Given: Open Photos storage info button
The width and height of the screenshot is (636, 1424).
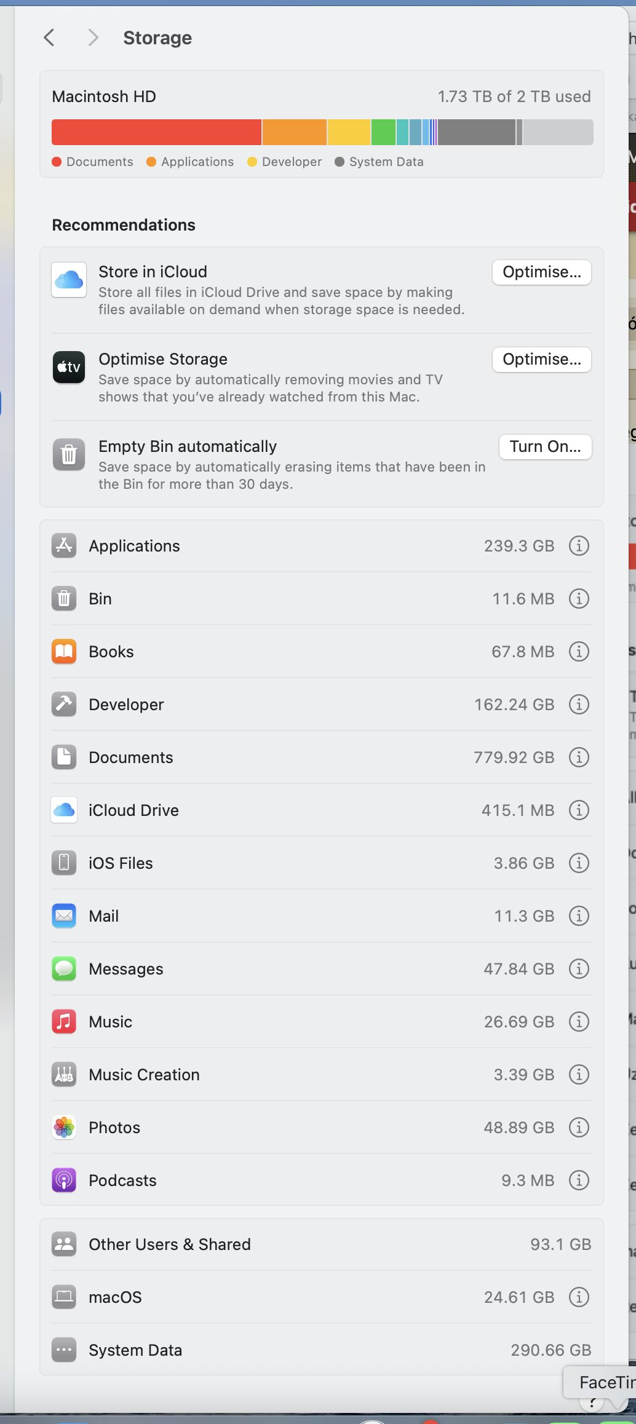Looking at the screenshot, I should coord(579,1127).
